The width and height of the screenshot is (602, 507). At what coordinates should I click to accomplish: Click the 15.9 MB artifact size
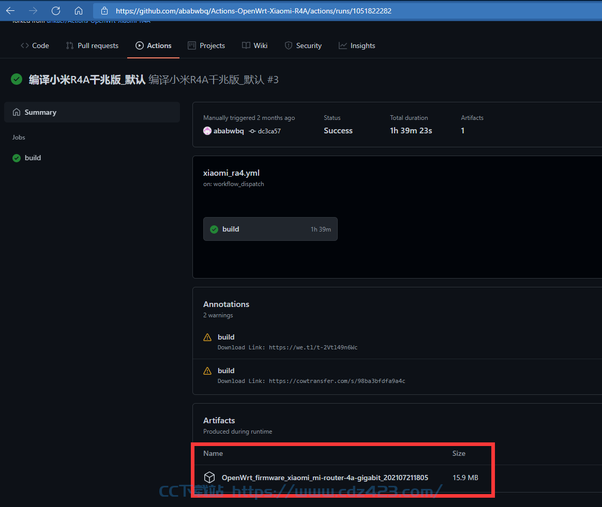(x=465, y=478)
